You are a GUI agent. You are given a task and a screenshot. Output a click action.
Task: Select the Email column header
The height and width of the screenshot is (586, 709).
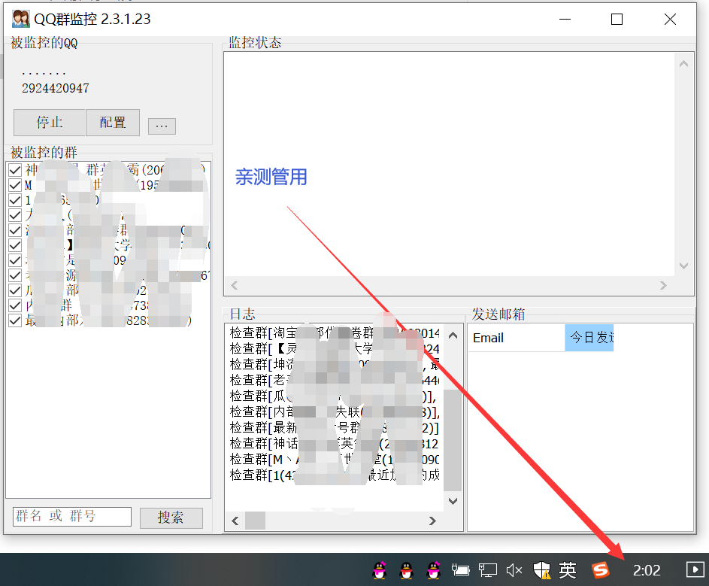coord(515,338)
